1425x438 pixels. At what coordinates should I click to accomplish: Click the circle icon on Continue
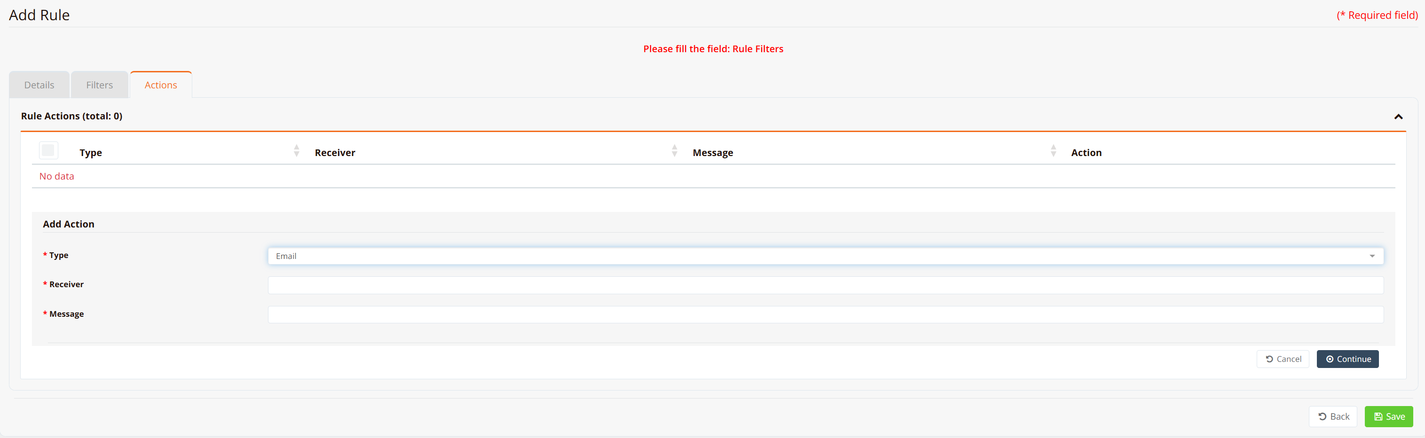pyautogui.click(x=1329, y=359)
